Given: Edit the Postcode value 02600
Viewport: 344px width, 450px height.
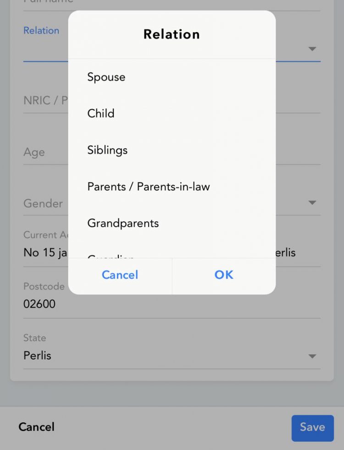Looking at the screenshot, I should click(39, 304).
